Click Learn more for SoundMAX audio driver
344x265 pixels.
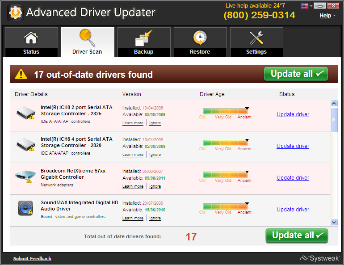pyautogui.click(x=133, y=218)
